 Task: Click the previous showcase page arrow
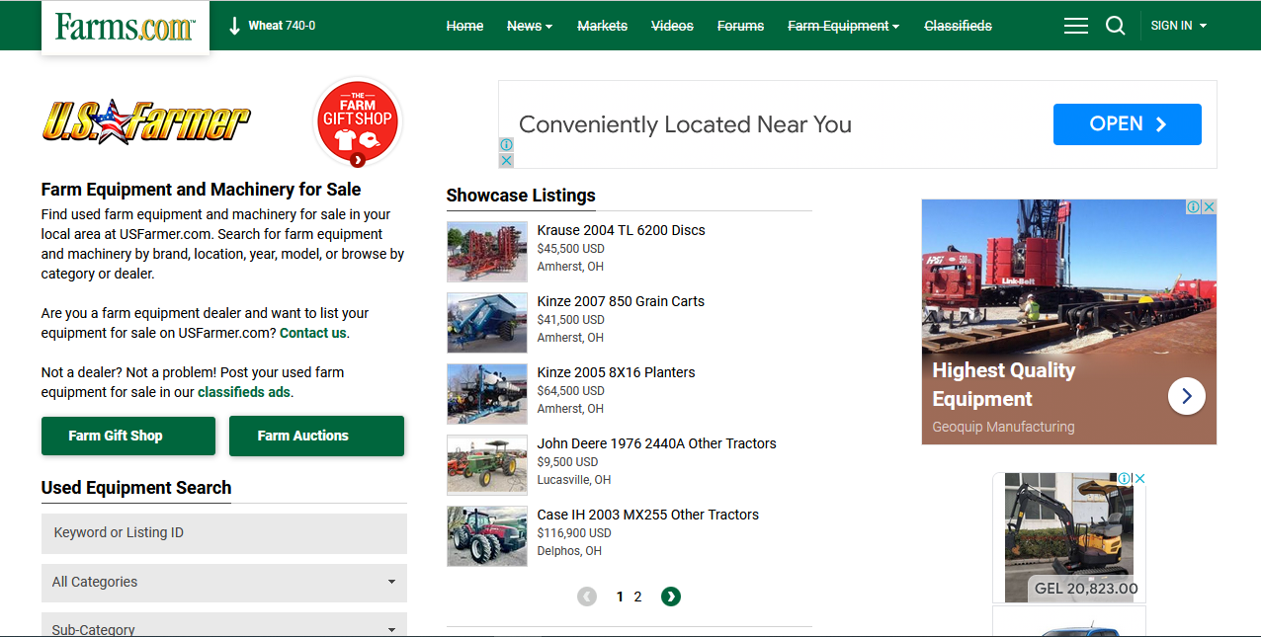[x=587, y=597]
